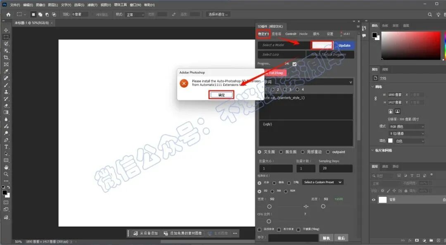Screen dimensions: 446x245
Task: Switch to the Horde tab
Action: [x=303, y=34]
